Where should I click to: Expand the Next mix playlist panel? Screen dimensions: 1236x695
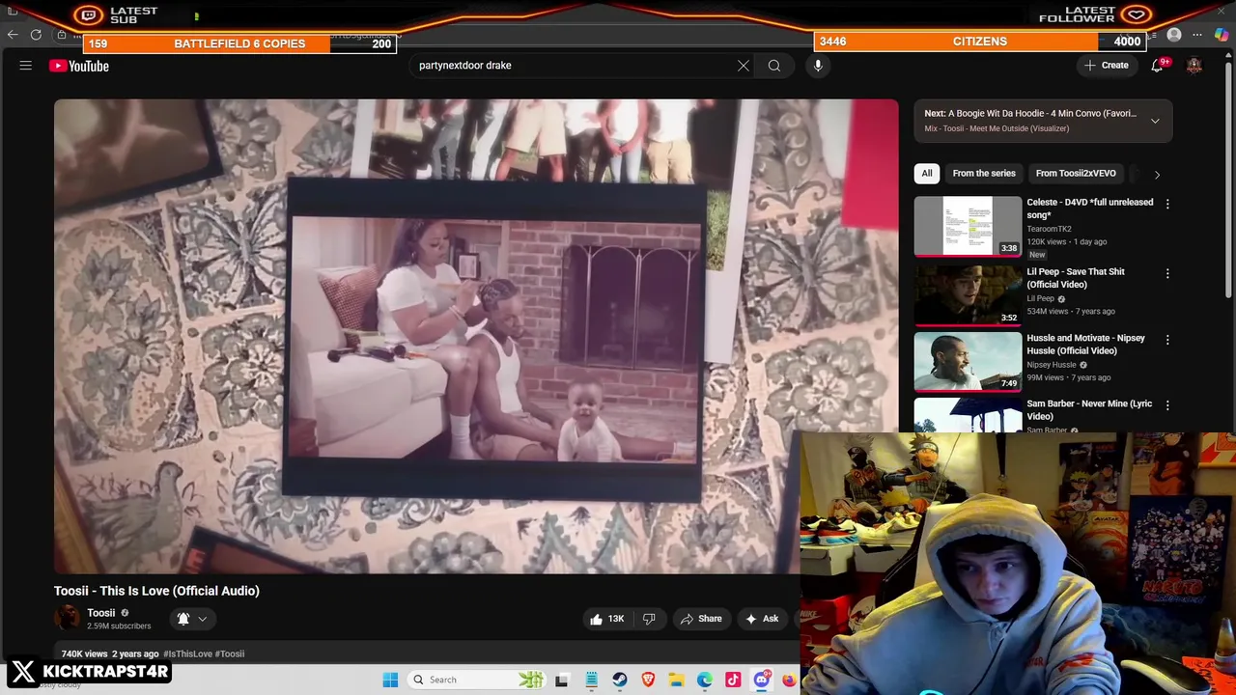1155,121
